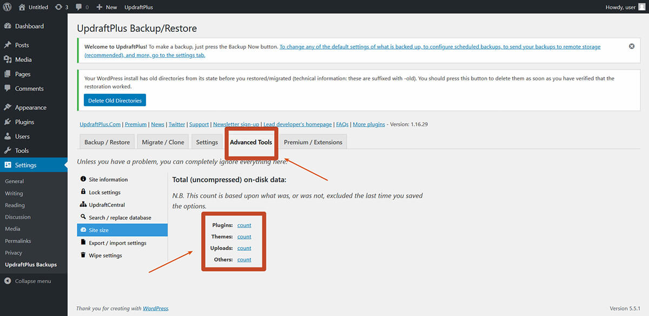Click the Comments icon in sidebar
649x316 pixels.
(x=8, y=88)
